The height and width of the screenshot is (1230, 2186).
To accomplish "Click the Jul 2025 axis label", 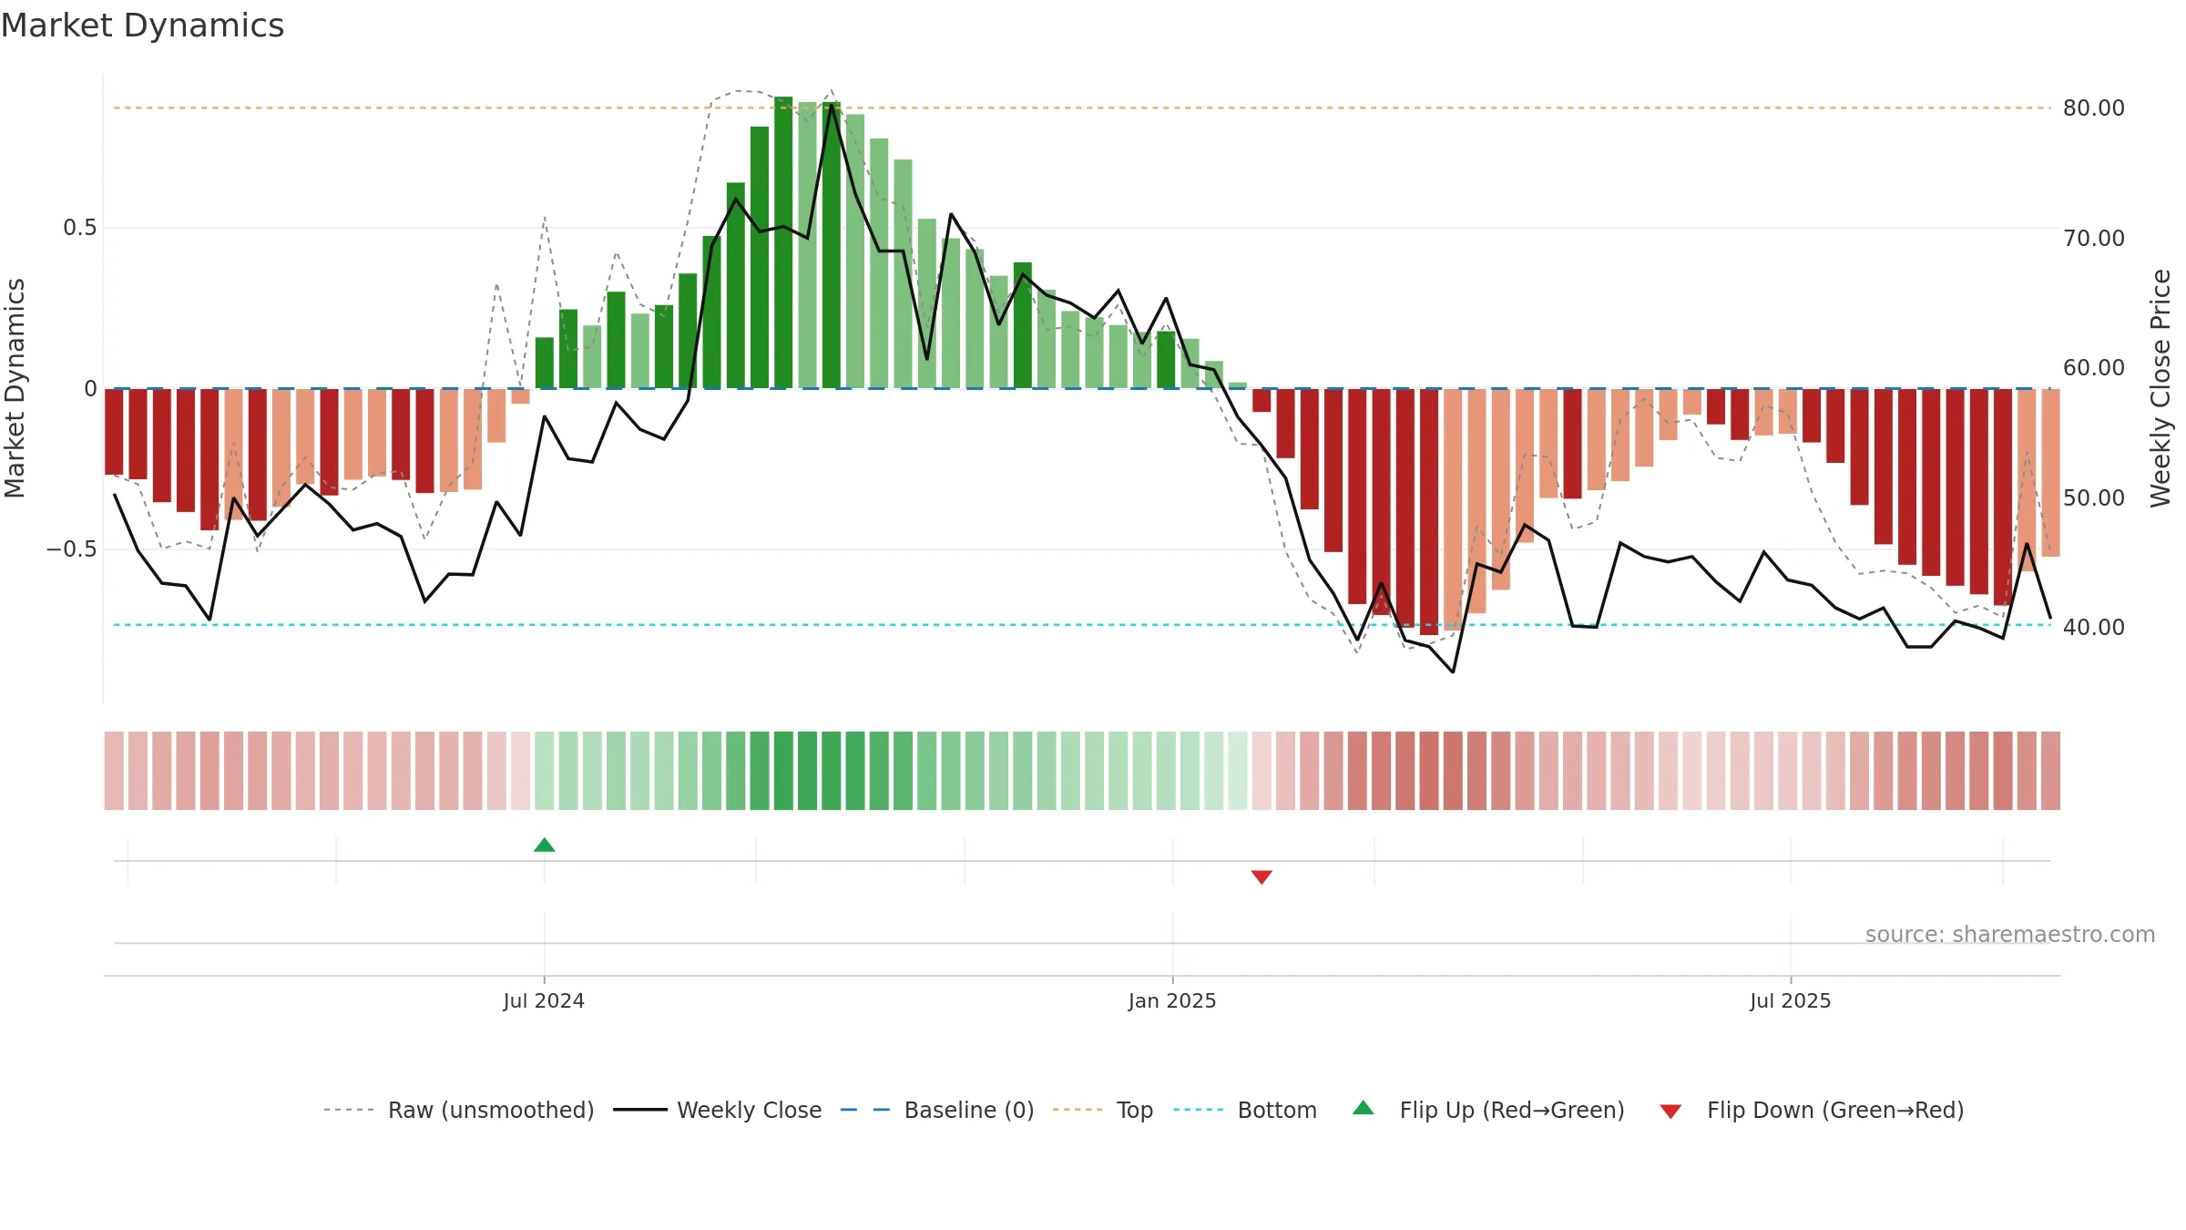I will (x=1791, y=1000).
